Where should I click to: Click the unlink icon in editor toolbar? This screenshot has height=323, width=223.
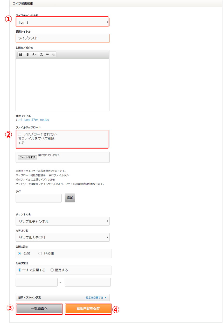point(53,54)
